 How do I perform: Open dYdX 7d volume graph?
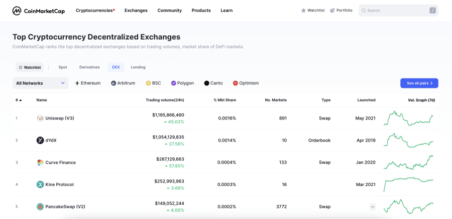point(408,140)
